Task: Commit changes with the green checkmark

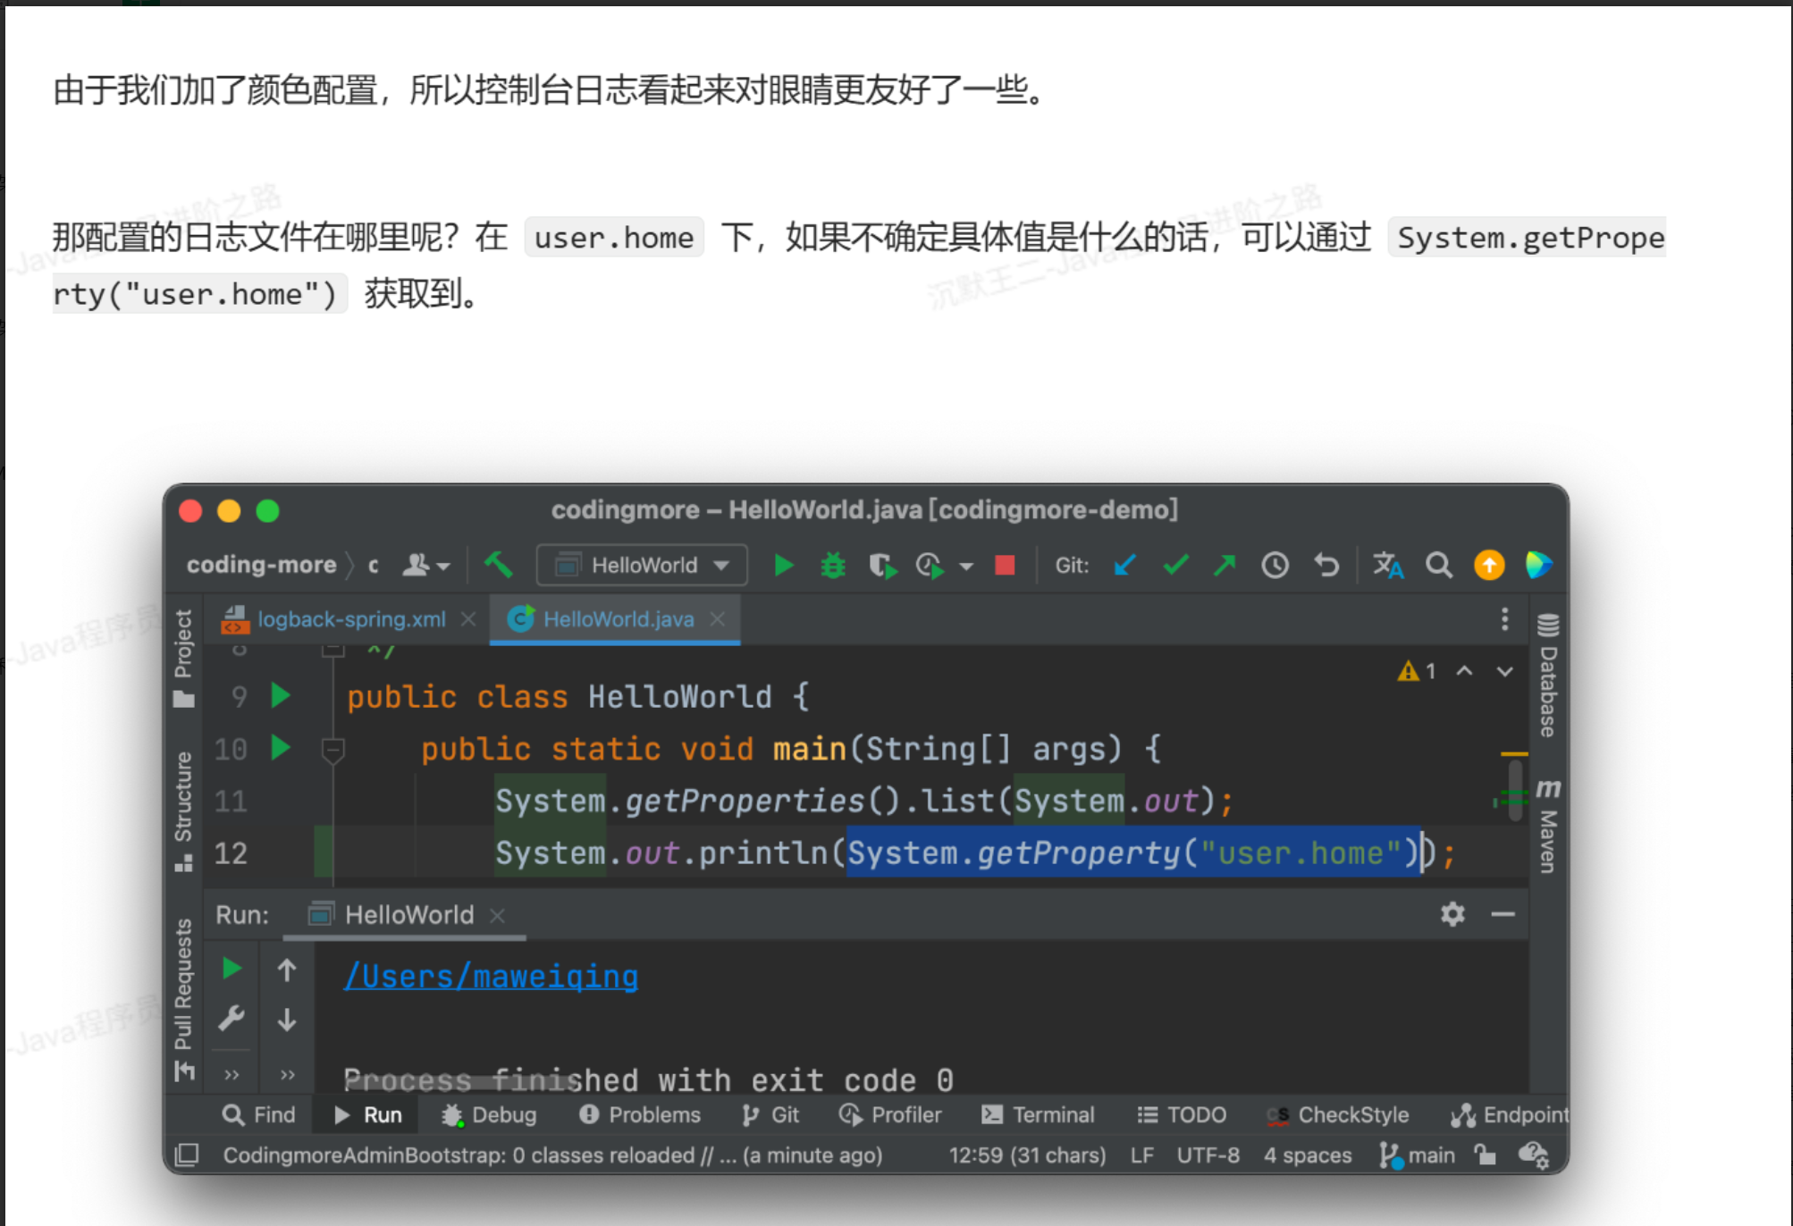Action: click(1175, 565)
